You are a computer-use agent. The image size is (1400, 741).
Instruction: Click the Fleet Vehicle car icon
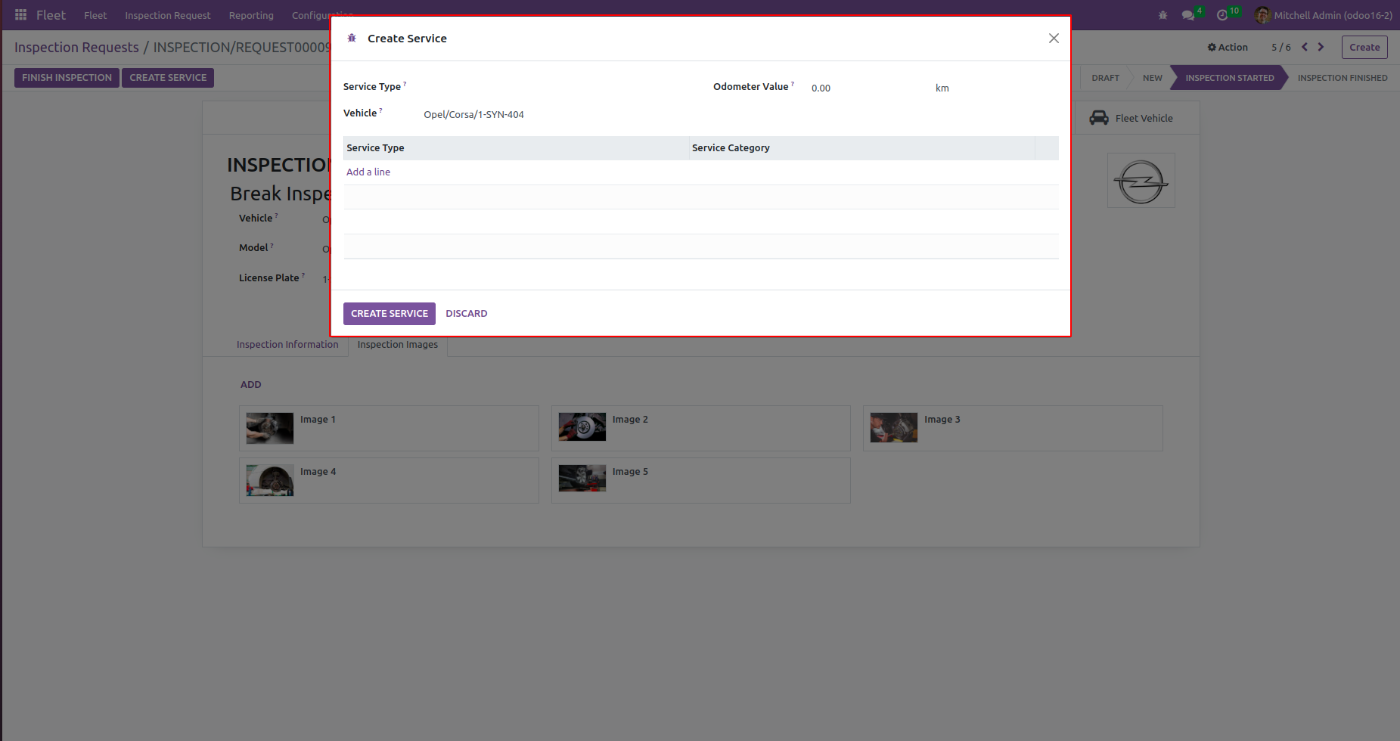tap(1099, 118)
